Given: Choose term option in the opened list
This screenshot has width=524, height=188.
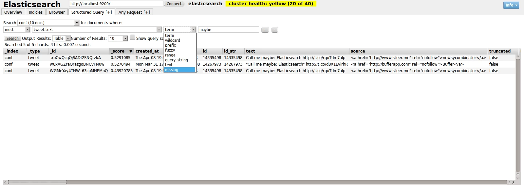Looking at the screenshot, I should [179, 36].
